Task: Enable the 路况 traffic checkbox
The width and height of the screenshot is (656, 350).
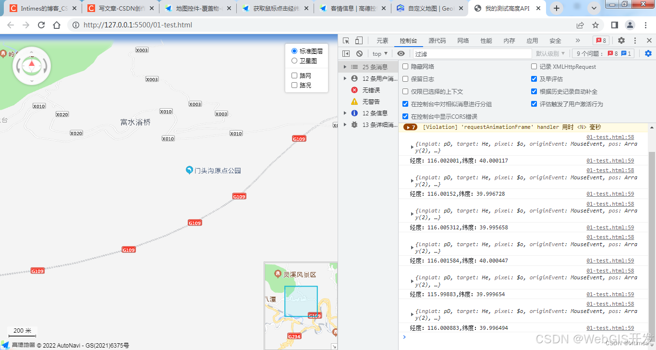Action: coord(294,85)
